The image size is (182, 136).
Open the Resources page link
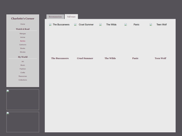23,76
